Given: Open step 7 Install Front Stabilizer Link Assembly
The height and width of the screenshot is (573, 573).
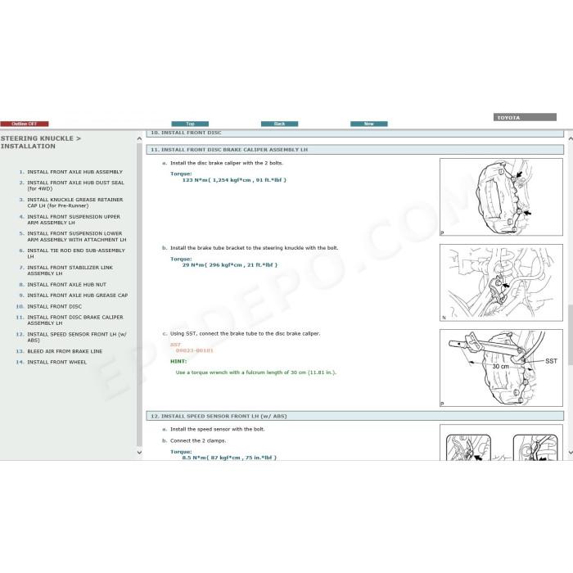Looking at the screenshot, I should click(x=70, y=270).
